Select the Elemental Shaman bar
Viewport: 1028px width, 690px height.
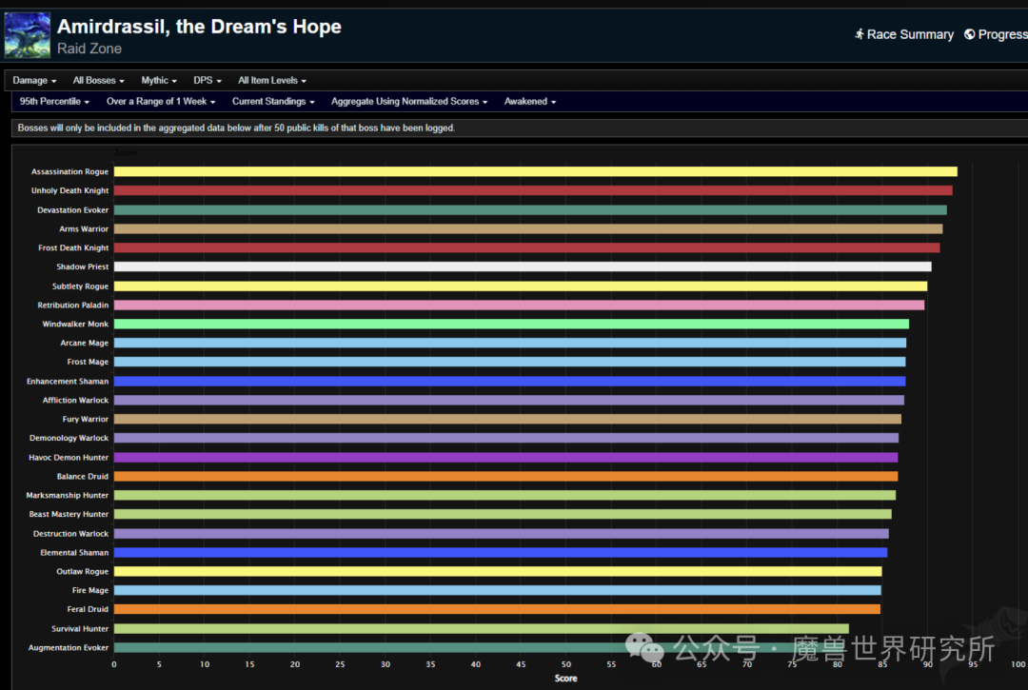[501, 552]
